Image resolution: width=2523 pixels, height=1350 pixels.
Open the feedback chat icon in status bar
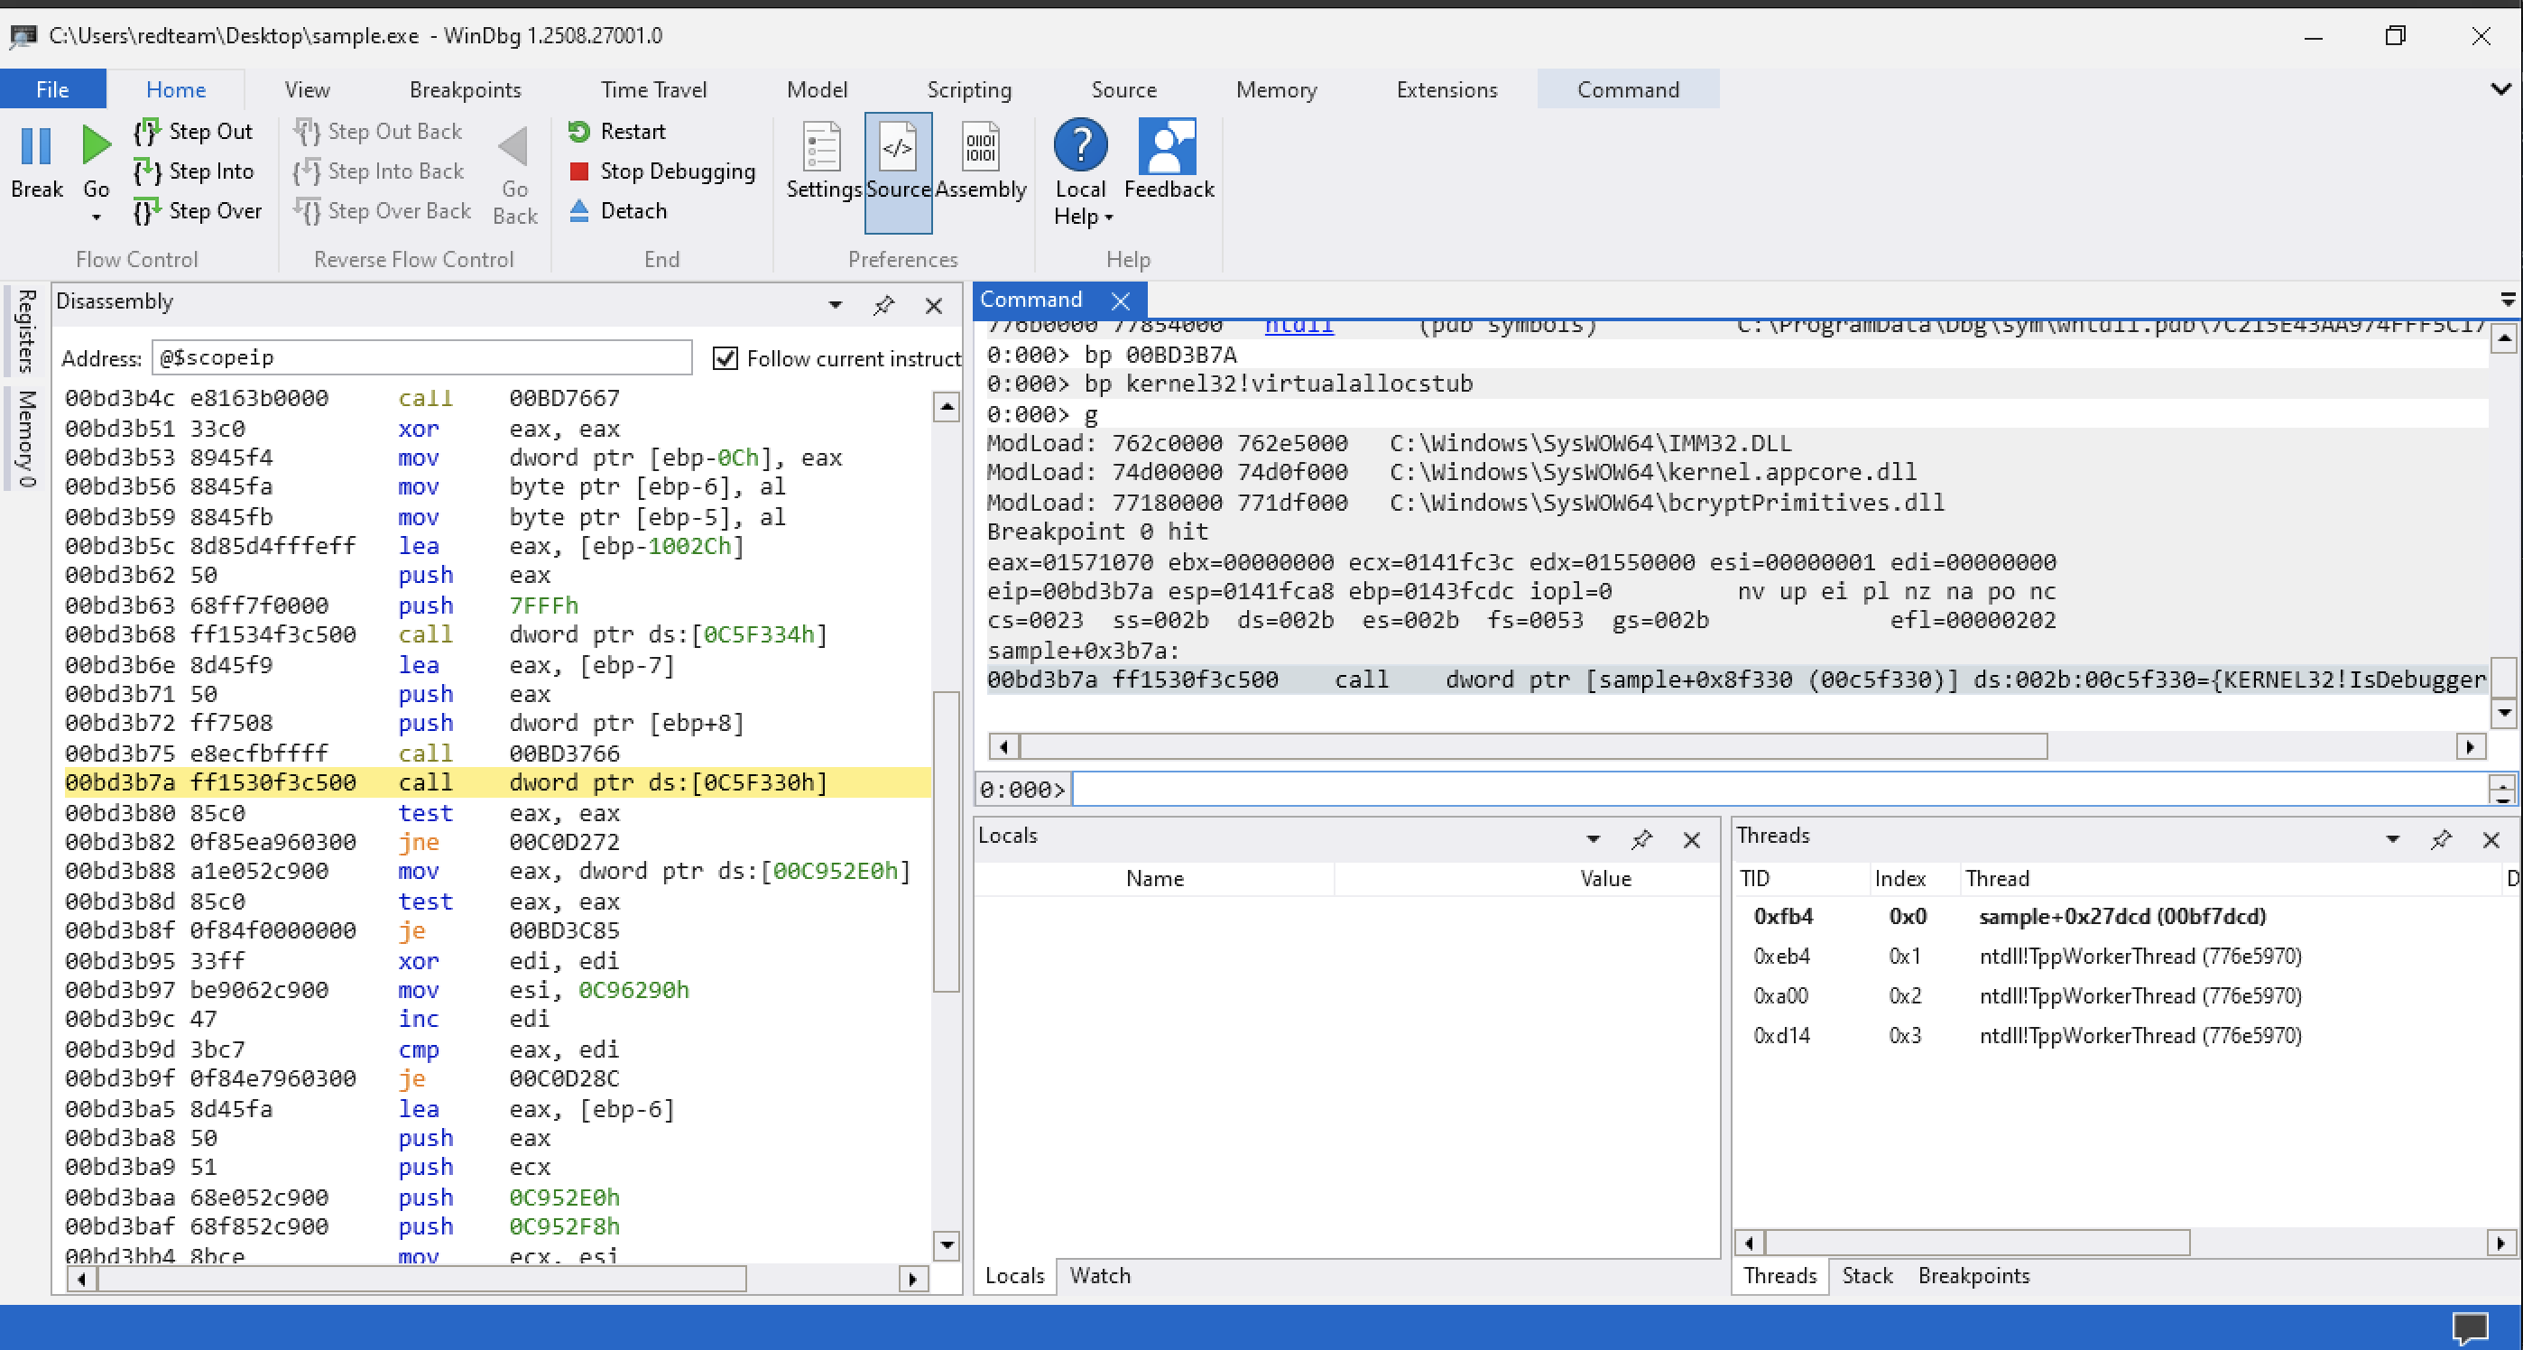[2470, 1327]
